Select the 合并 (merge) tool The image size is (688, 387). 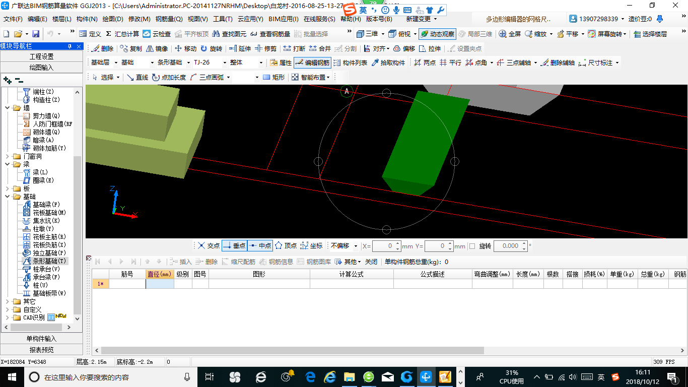[x=320, y=49]
